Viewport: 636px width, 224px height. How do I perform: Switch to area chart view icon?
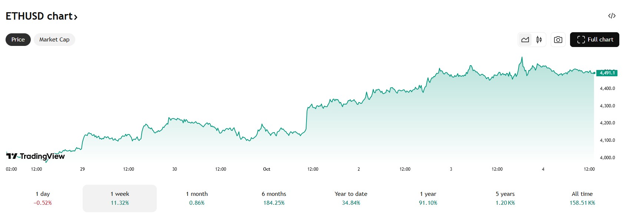[525, 40]
